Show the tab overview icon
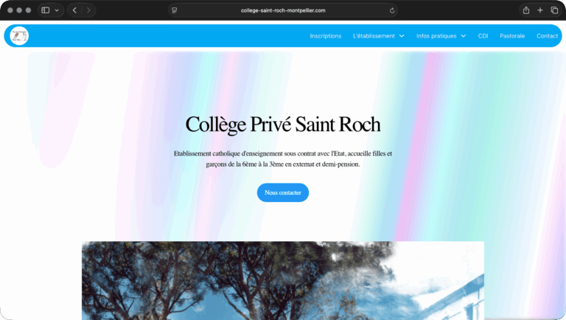The height and width of the screenshot is (320, 566). click(554, 10)
